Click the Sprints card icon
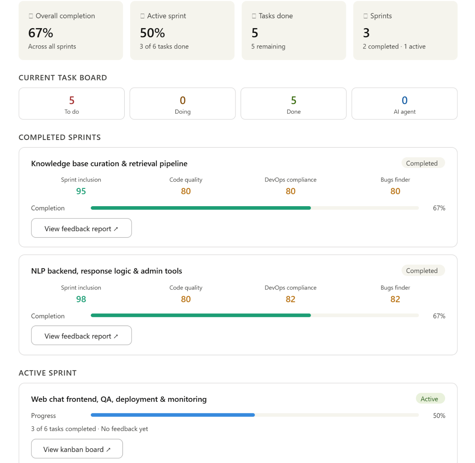475x463 pixels. point(365,16)
